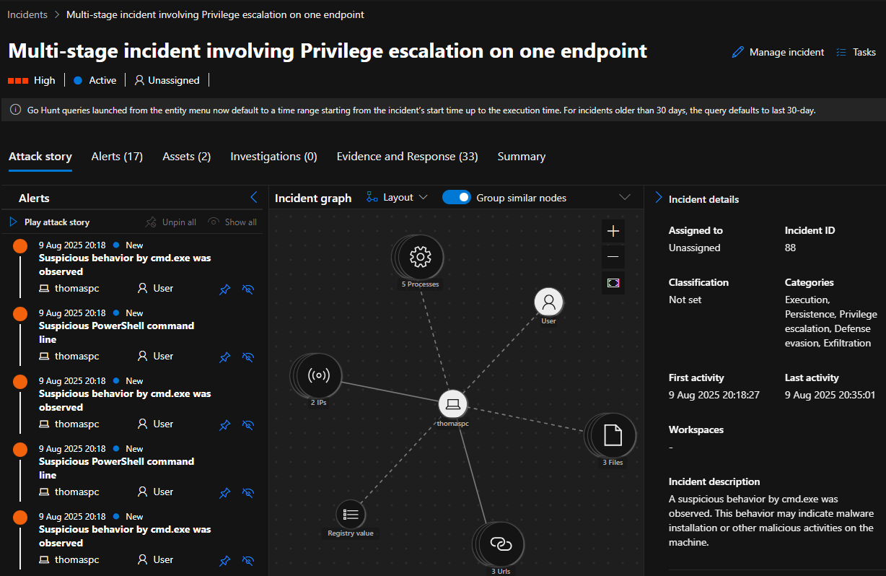
Task: Collapse the Alerts panel chevron
Action: (253, 197)
